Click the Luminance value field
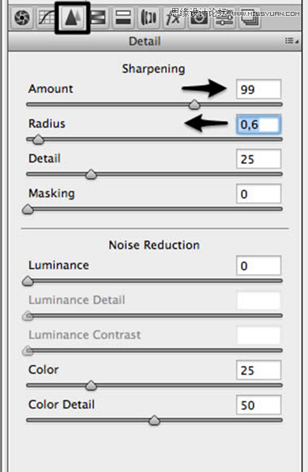The height and width of the screenshot is (472, 308). (258, 265)
